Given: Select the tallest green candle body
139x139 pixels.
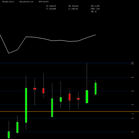Looking at the screenshot, I should 26,105.
